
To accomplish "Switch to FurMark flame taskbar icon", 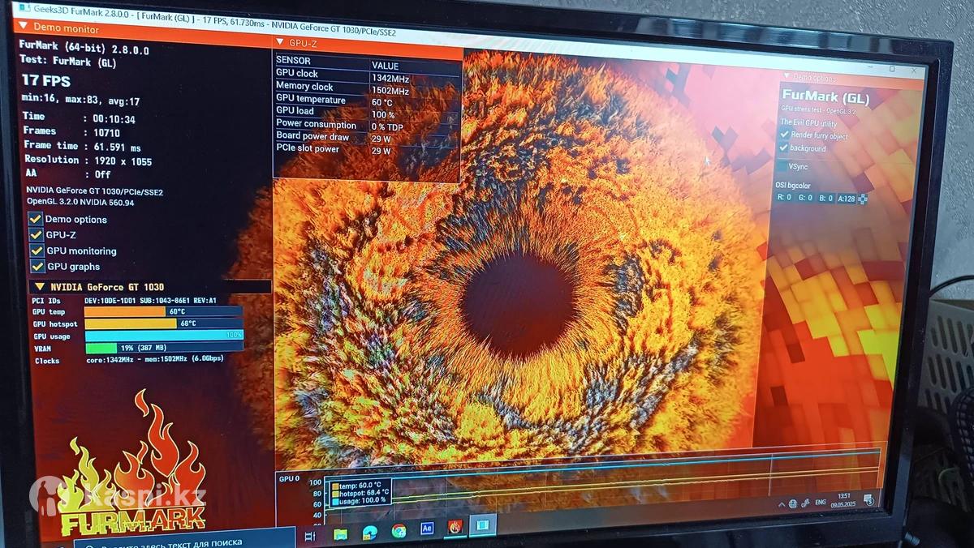I will pos(455,527).
